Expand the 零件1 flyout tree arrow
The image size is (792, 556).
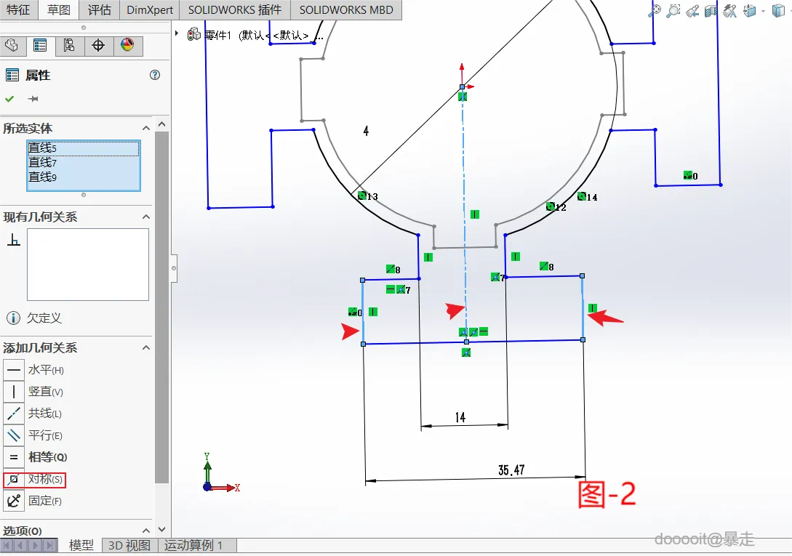coord(176,33)
